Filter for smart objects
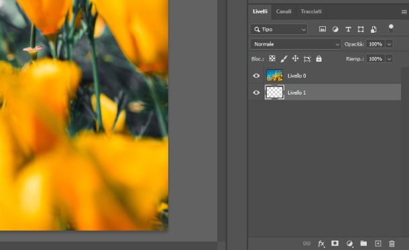The height and width of the screenshot is (250, 409). 373,29
